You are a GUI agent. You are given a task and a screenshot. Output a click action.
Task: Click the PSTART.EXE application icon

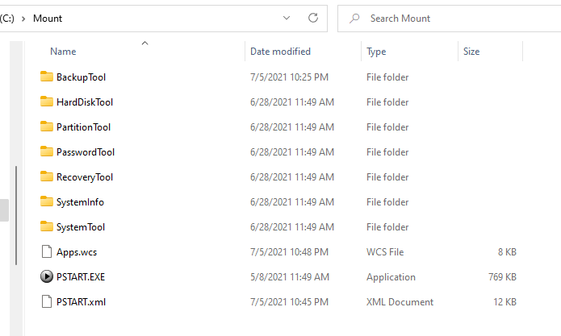tap(47, 276)
